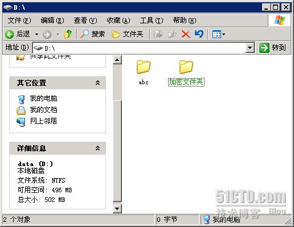
Task: Open the 收藏(A) menu
Action: coord(119,20)
